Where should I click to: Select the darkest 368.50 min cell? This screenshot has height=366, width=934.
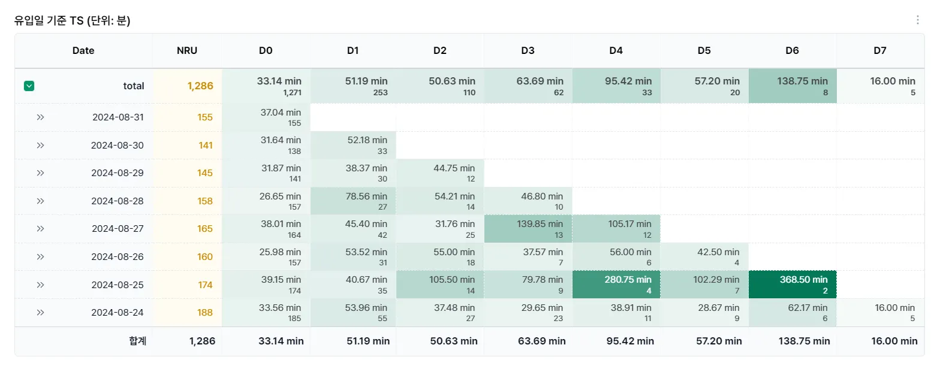pos(792,285)
